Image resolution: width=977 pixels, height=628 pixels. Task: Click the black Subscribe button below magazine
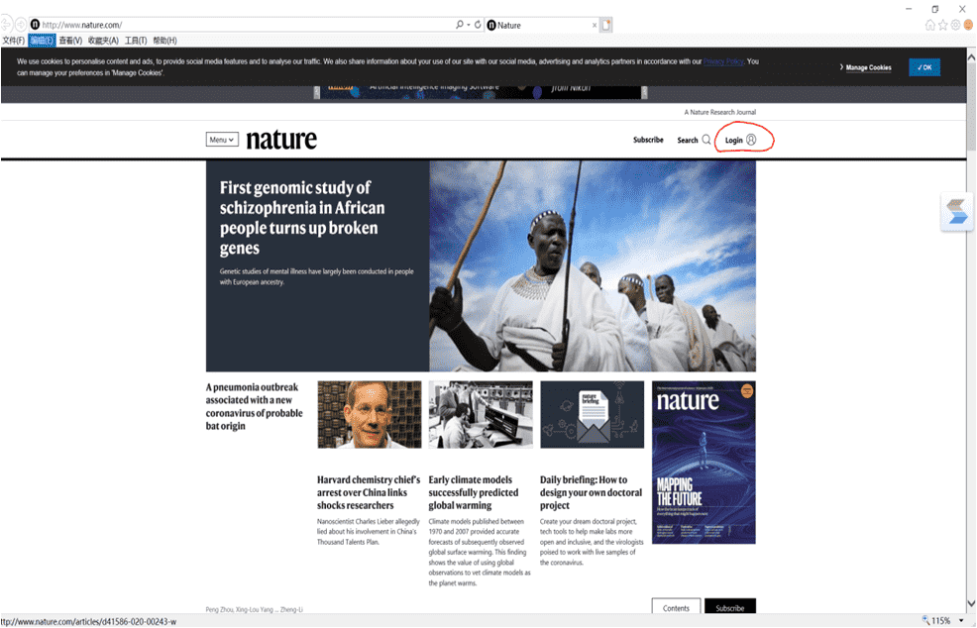click(x=729, y=607)
